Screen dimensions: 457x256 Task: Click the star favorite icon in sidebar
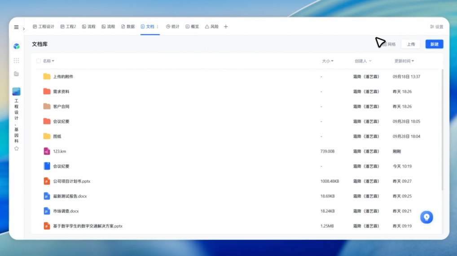[16, 148]
